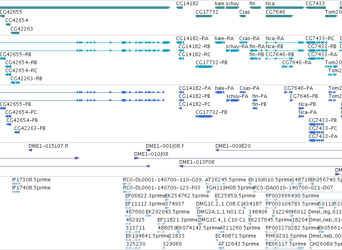Click the IP17408.5prime EST label
The height and width of the screenshot is (250, 342).
point(31,188)
